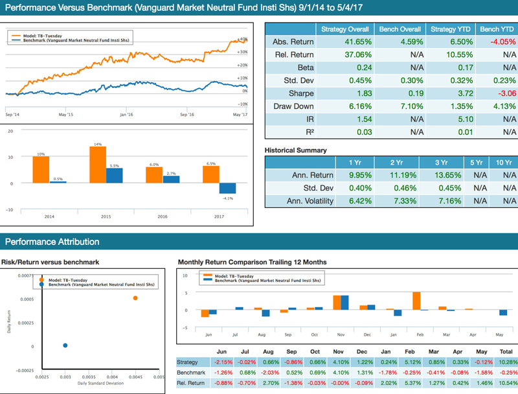Click the orange 14% bar for 2015
Image resolution: width=518 pixels, height=394 pixels.
pyautogui.click(x=98, y=165)
